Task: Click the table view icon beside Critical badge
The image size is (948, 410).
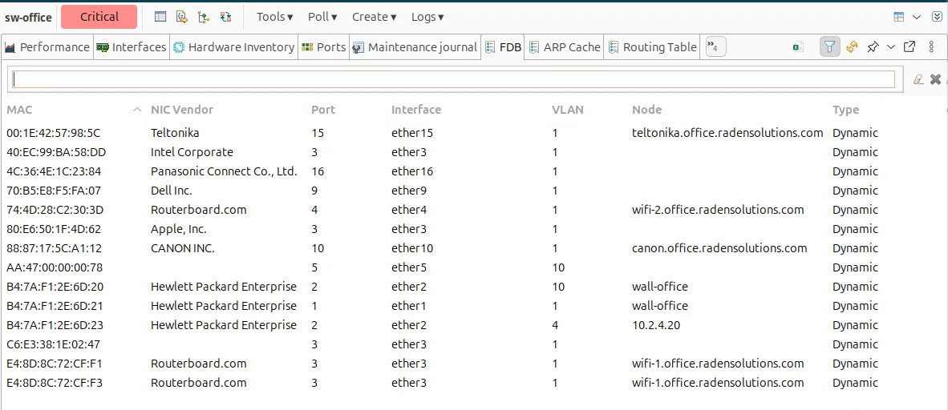Action: 160,17
